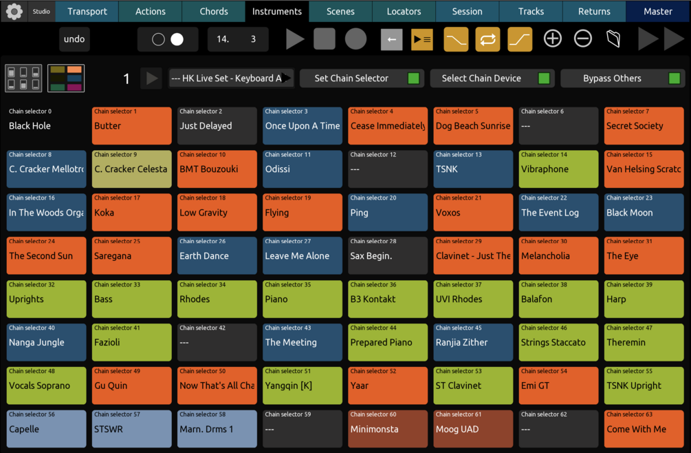The height and width of the screenshot is (453, 691).
Task: Click the plus circle icon
Action: point(553,39)
